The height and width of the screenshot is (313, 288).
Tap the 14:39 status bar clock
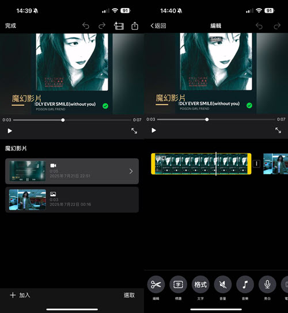(x=24, y=11)
